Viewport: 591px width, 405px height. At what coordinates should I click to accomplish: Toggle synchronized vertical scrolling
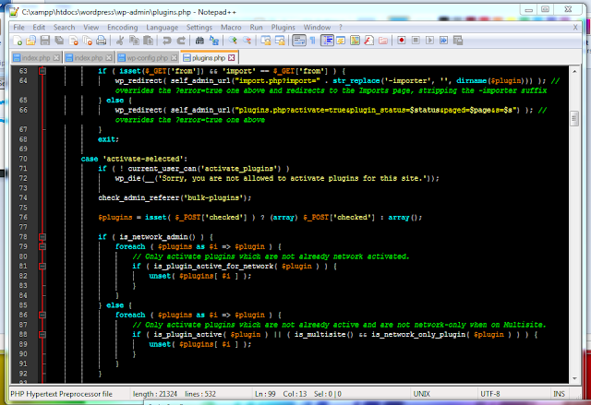[266, 41]
